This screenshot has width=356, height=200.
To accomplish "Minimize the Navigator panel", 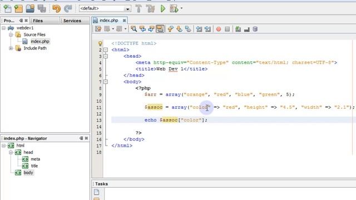I will coord(81,138).
